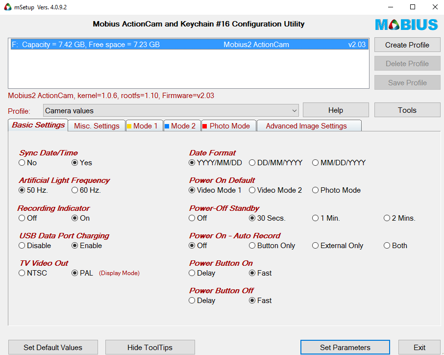444x355 pixels.
Task: Disable USB Data Port Charging
Action: coord(35,246)
